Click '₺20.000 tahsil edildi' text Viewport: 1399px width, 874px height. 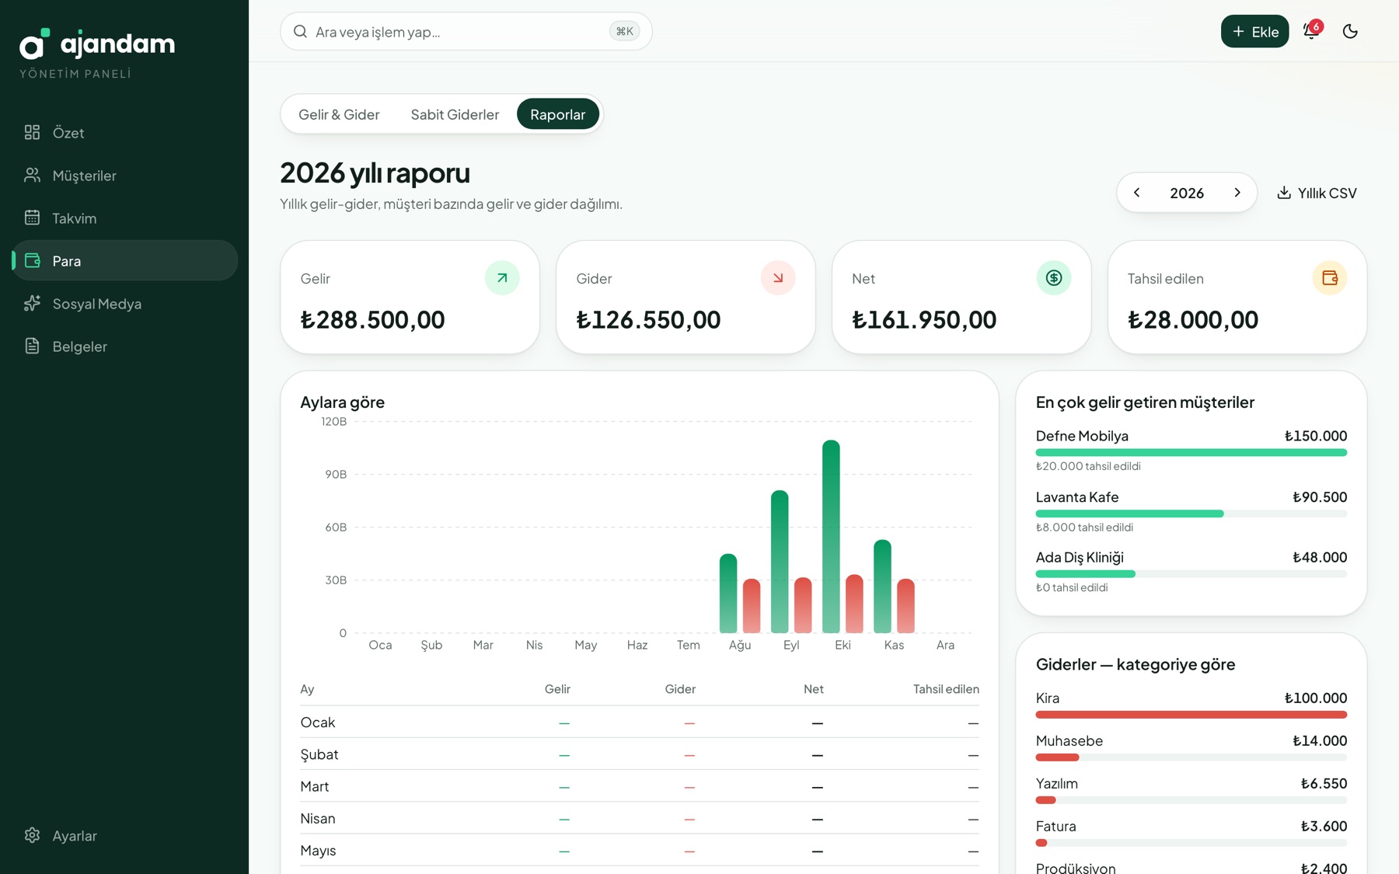tap(1088, 466)
